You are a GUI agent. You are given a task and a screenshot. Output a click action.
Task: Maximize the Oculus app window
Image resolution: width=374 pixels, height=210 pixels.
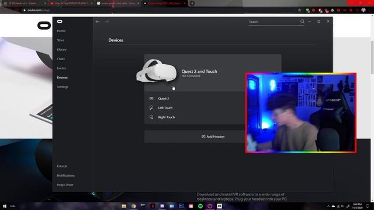point(319,22)
